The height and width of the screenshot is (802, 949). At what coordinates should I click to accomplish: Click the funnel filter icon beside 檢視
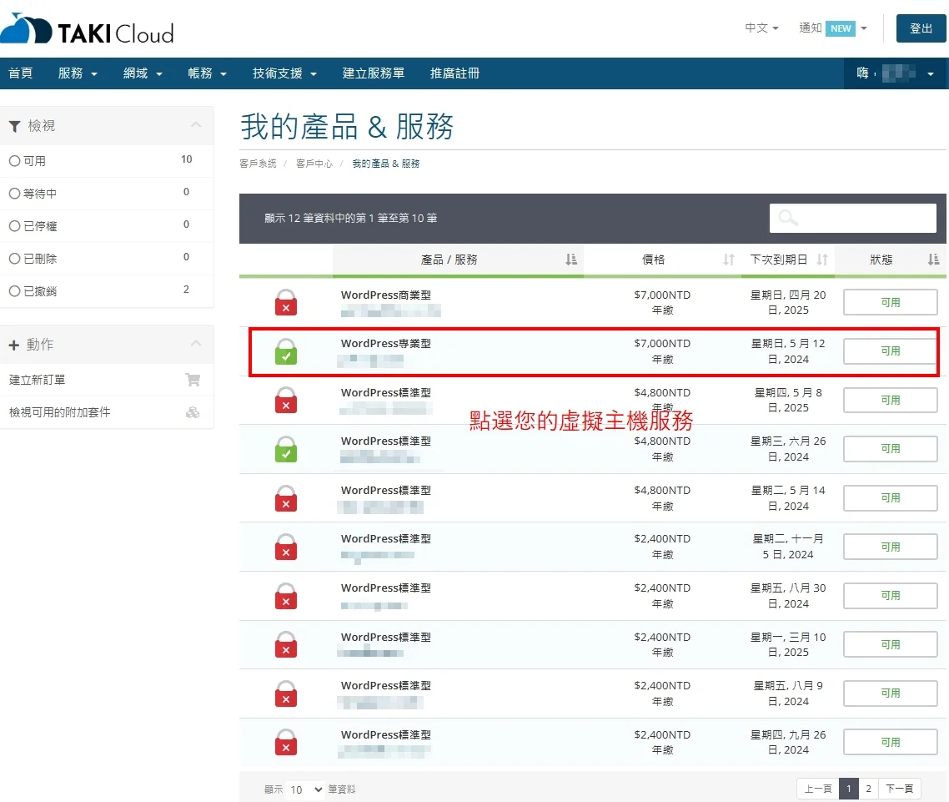[x=14, y=126]
